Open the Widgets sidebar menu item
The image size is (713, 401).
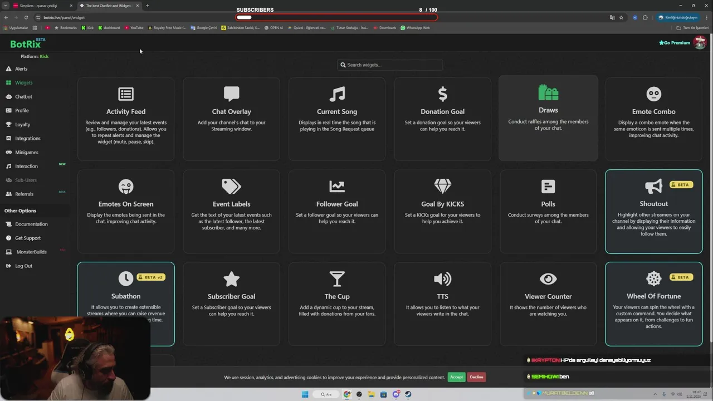click(23, 83)
